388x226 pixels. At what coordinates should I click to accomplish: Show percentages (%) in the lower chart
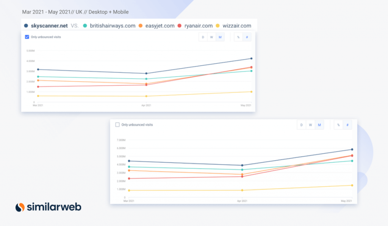(338, 125)
